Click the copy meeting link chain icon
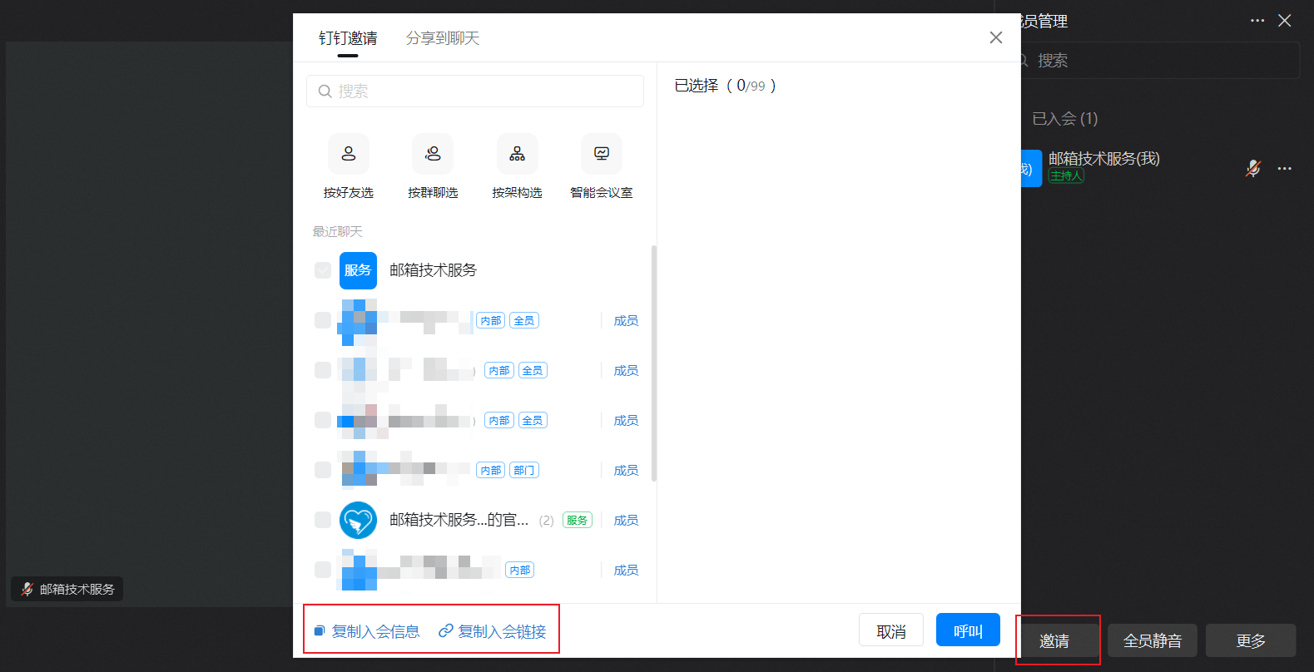The height and width of the screenshot is (672, 1314). click(x=446, y=631)
